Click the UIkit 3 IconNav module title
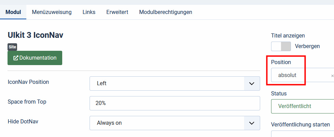Viewport: 334px width, 137px height. tap(35, 35)
